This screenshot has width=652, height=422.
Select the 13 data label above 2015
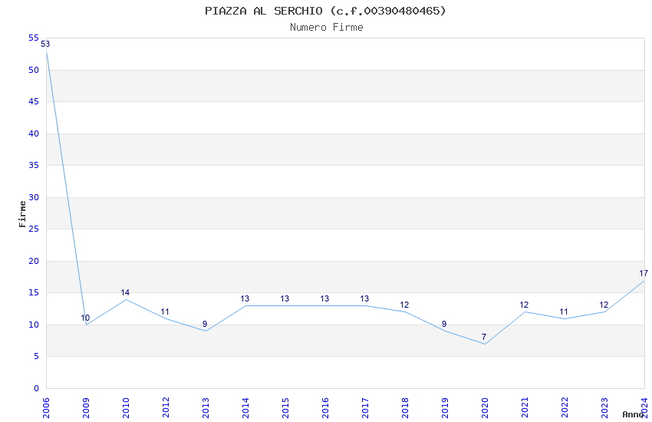pyautogui.click(x=285, y=298)
